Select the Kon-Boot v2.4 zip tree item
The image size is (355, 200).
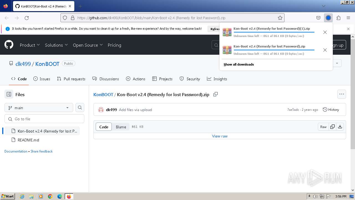click(x=42, y=131)
